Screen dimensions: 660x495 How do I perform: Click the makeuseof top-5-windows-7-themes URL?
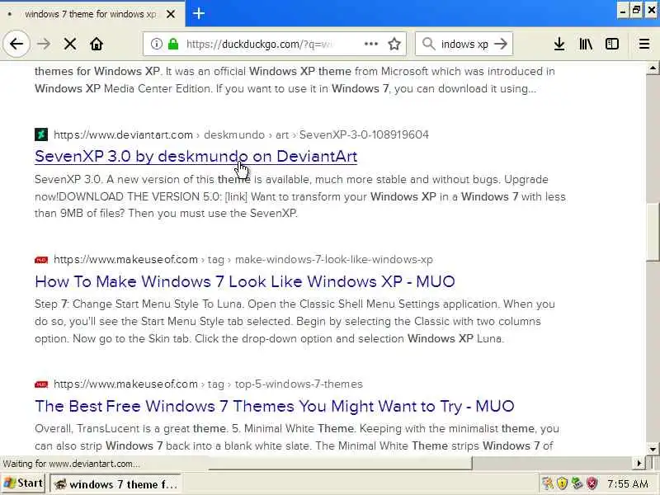[209, 384]
